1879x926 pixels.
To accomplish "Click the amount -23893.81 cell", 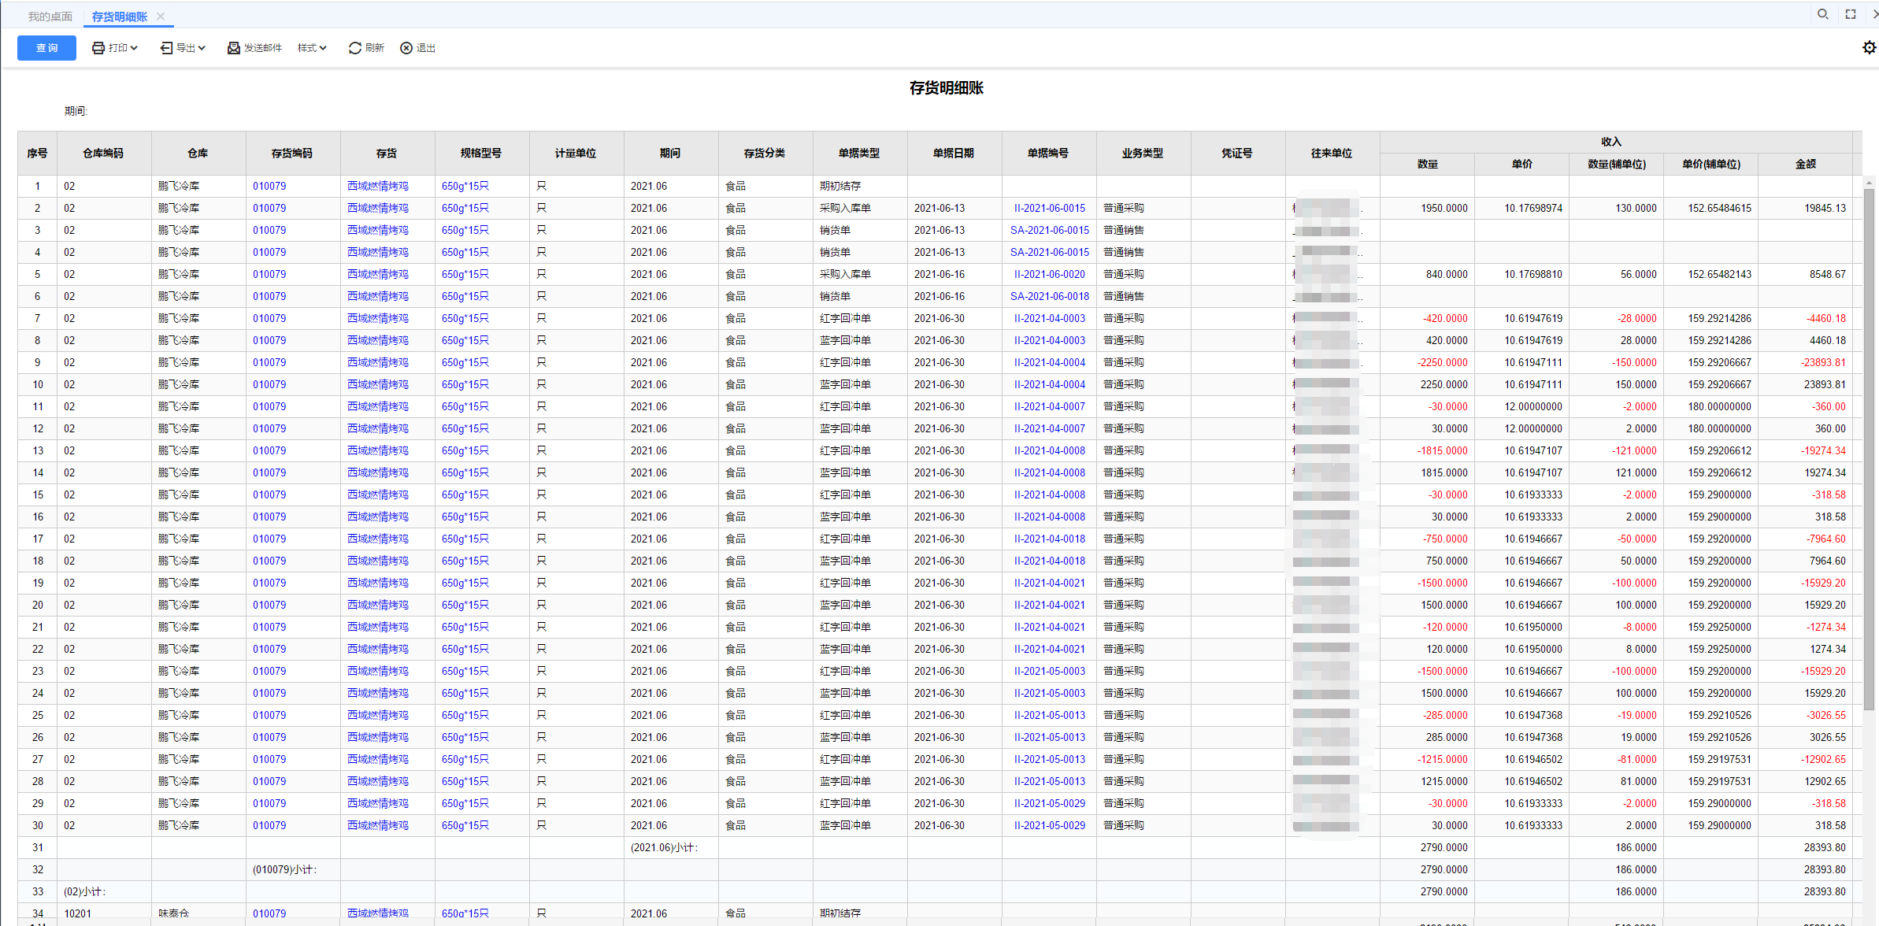I will click(1805, 363).
